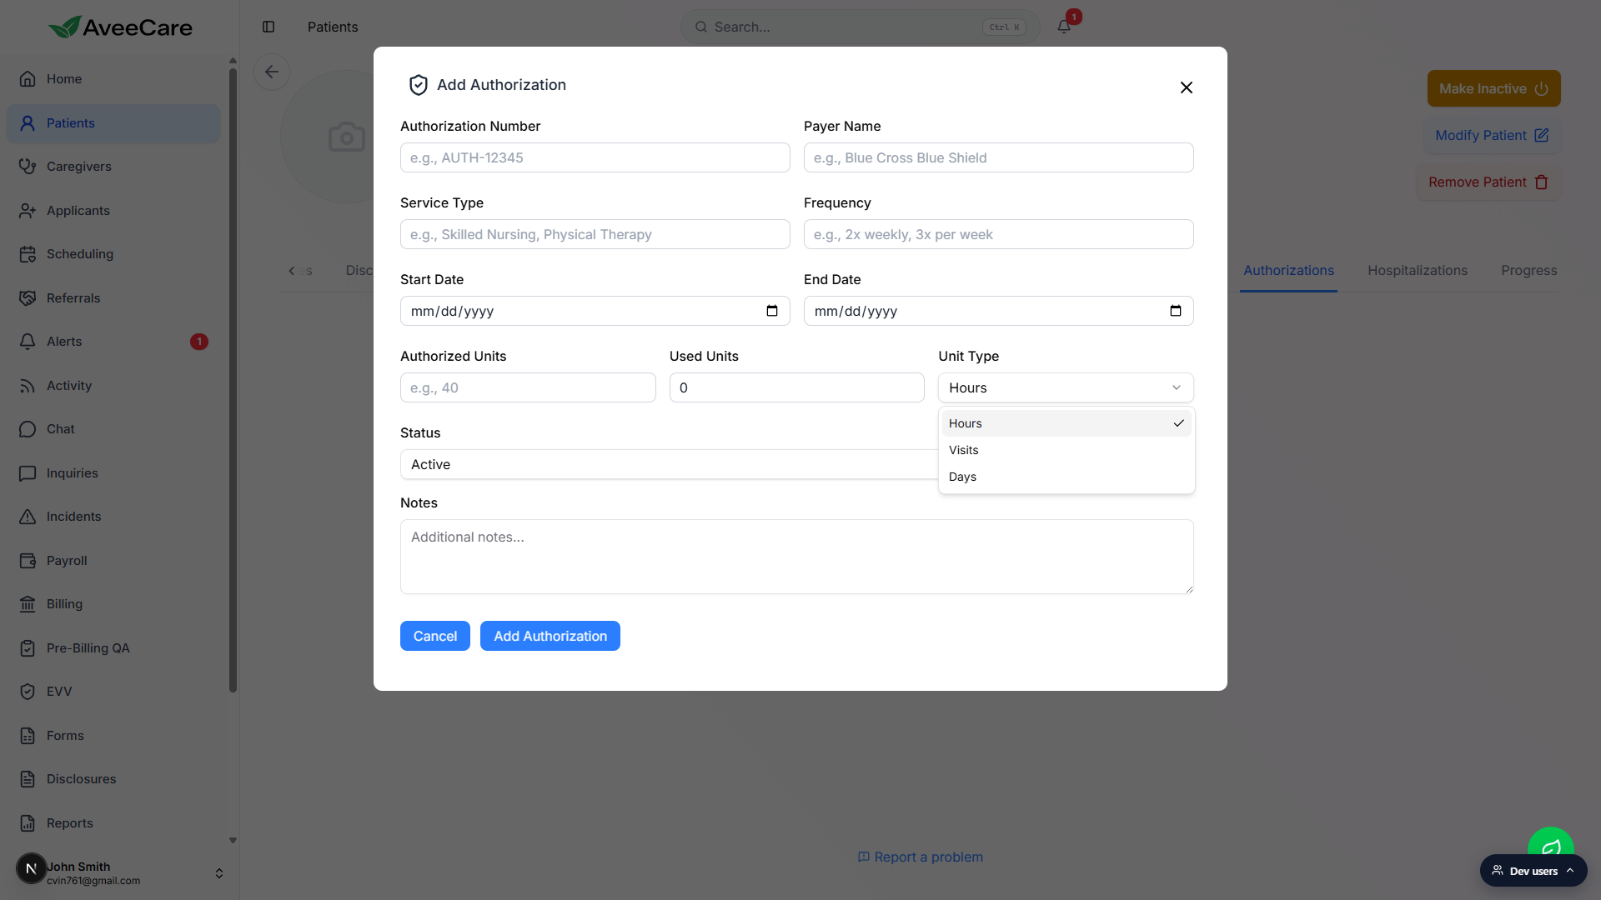
Task: Click the AveeCare logo
Action: click(x=120, y=27)
